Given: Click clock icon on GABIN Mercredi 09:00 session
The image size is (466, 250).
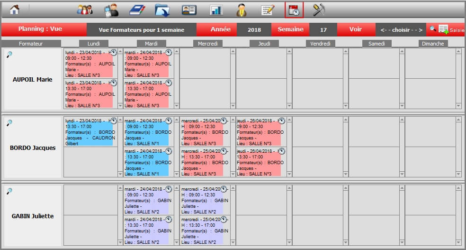Looking at the screenshot, I should (x=224, y=189).
